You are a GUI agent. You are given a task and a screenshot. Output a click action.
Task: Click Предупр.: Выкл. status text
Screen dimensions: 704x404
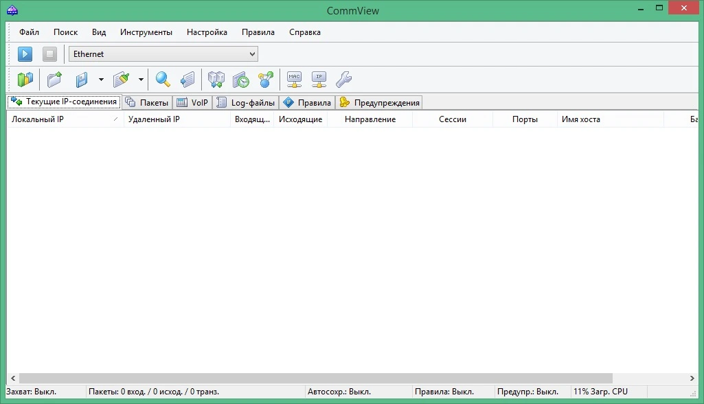pyautogui.click(x=527, y=392)
